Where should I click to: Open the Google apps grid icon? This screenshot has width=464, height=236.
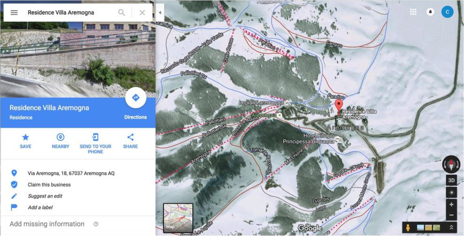[x=413, y=12]
